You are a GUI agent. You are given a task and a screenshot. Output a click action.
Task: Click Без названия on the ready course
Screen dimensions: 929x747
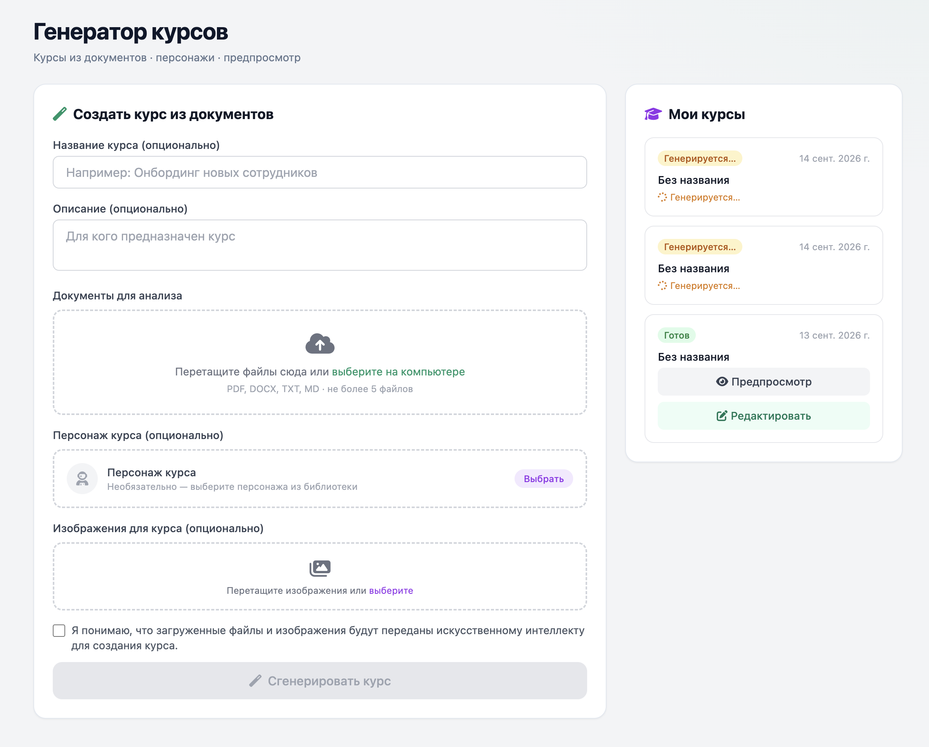(693, 357)
